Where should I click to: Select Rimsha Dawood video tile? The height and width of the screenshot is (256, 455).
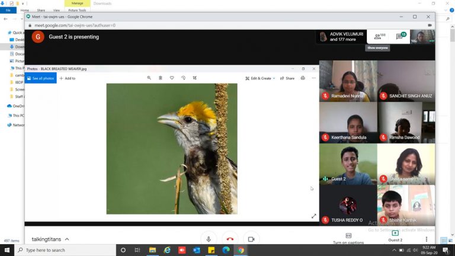[406, 123]
